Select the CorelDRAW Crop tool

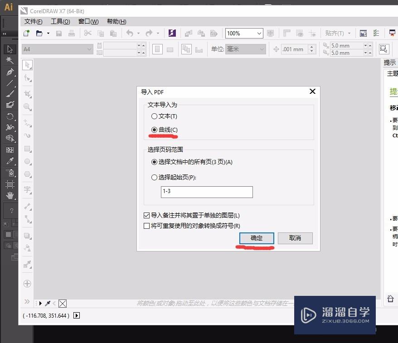27,94
